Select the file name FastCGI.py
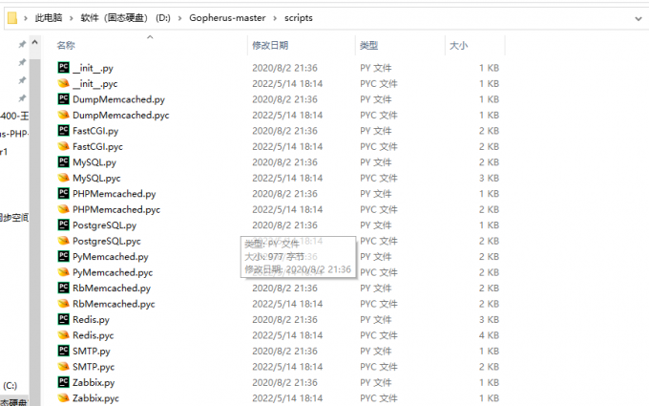 (95, 131)
